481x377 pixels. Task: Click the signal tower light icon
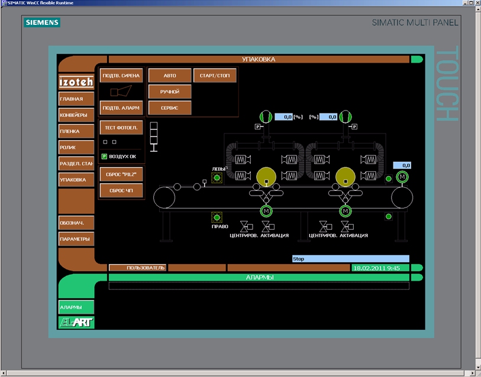click(155, 137)
